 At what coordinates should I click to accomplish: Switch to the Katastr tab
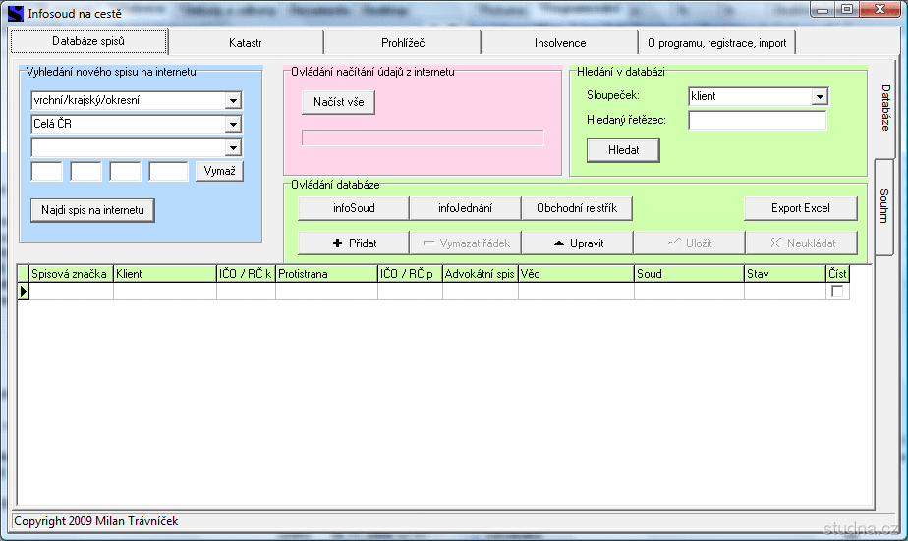pos(245,43)
